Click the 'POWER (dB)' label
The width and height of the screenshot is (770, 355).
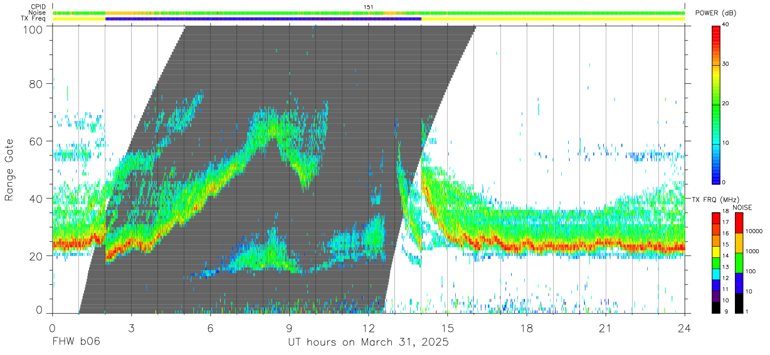click(x=715, y=13)
